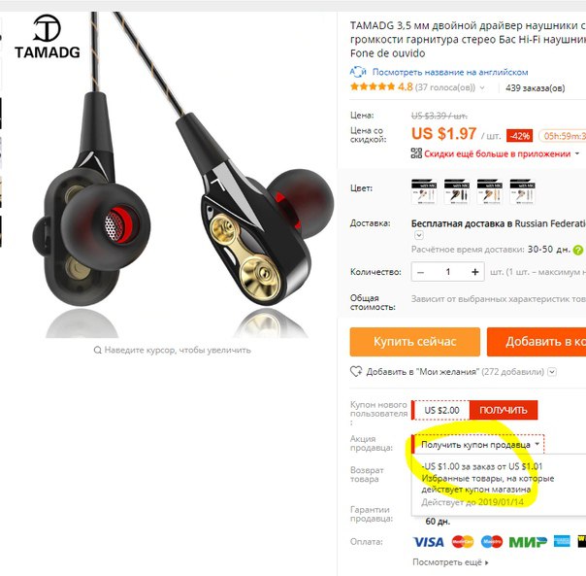Expand the rating votes dropdown arrow
Viewport: 586px width, 576px height.
[482, 87]
